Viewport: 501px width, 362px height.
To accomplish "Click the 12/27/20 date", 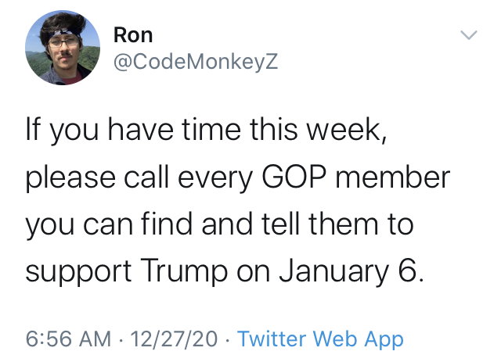I will pyautogui.click(x=174, y=339).
